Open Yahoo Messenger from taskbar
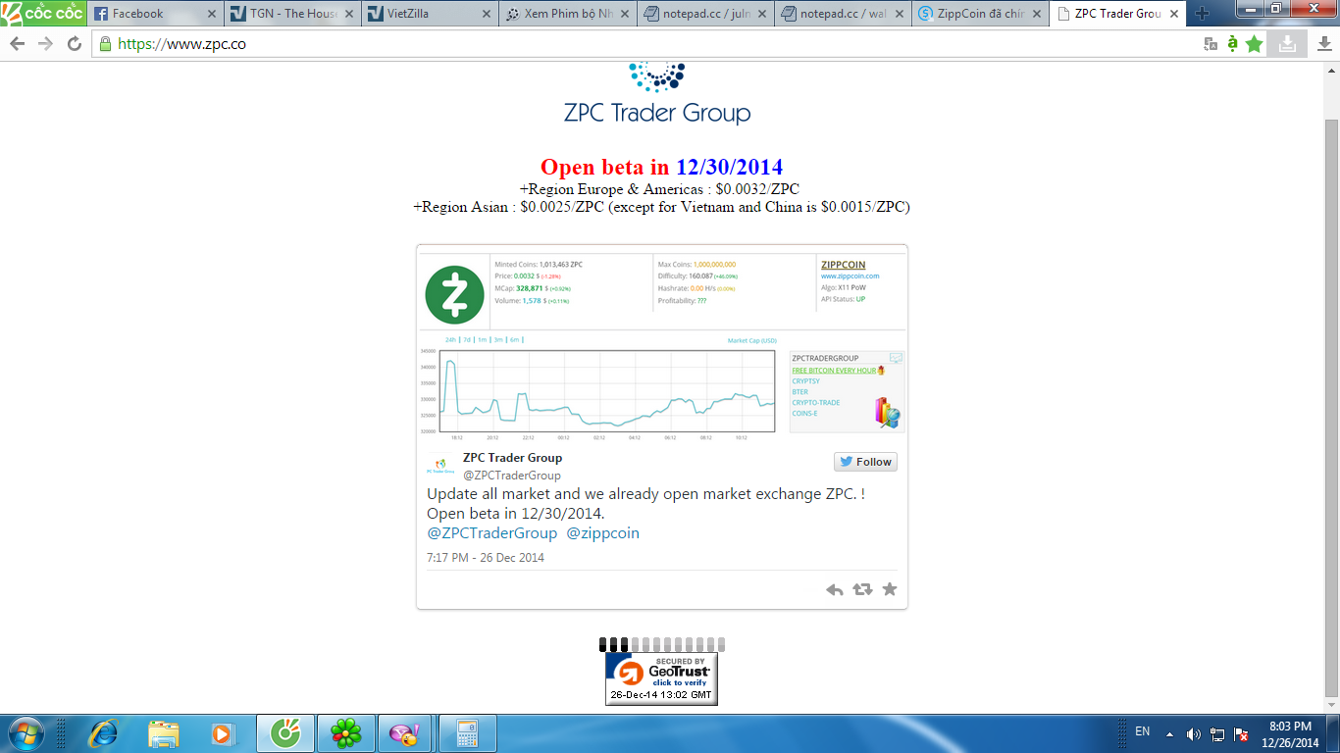Viewport: 1340px width, 753px height. (405, 733)
